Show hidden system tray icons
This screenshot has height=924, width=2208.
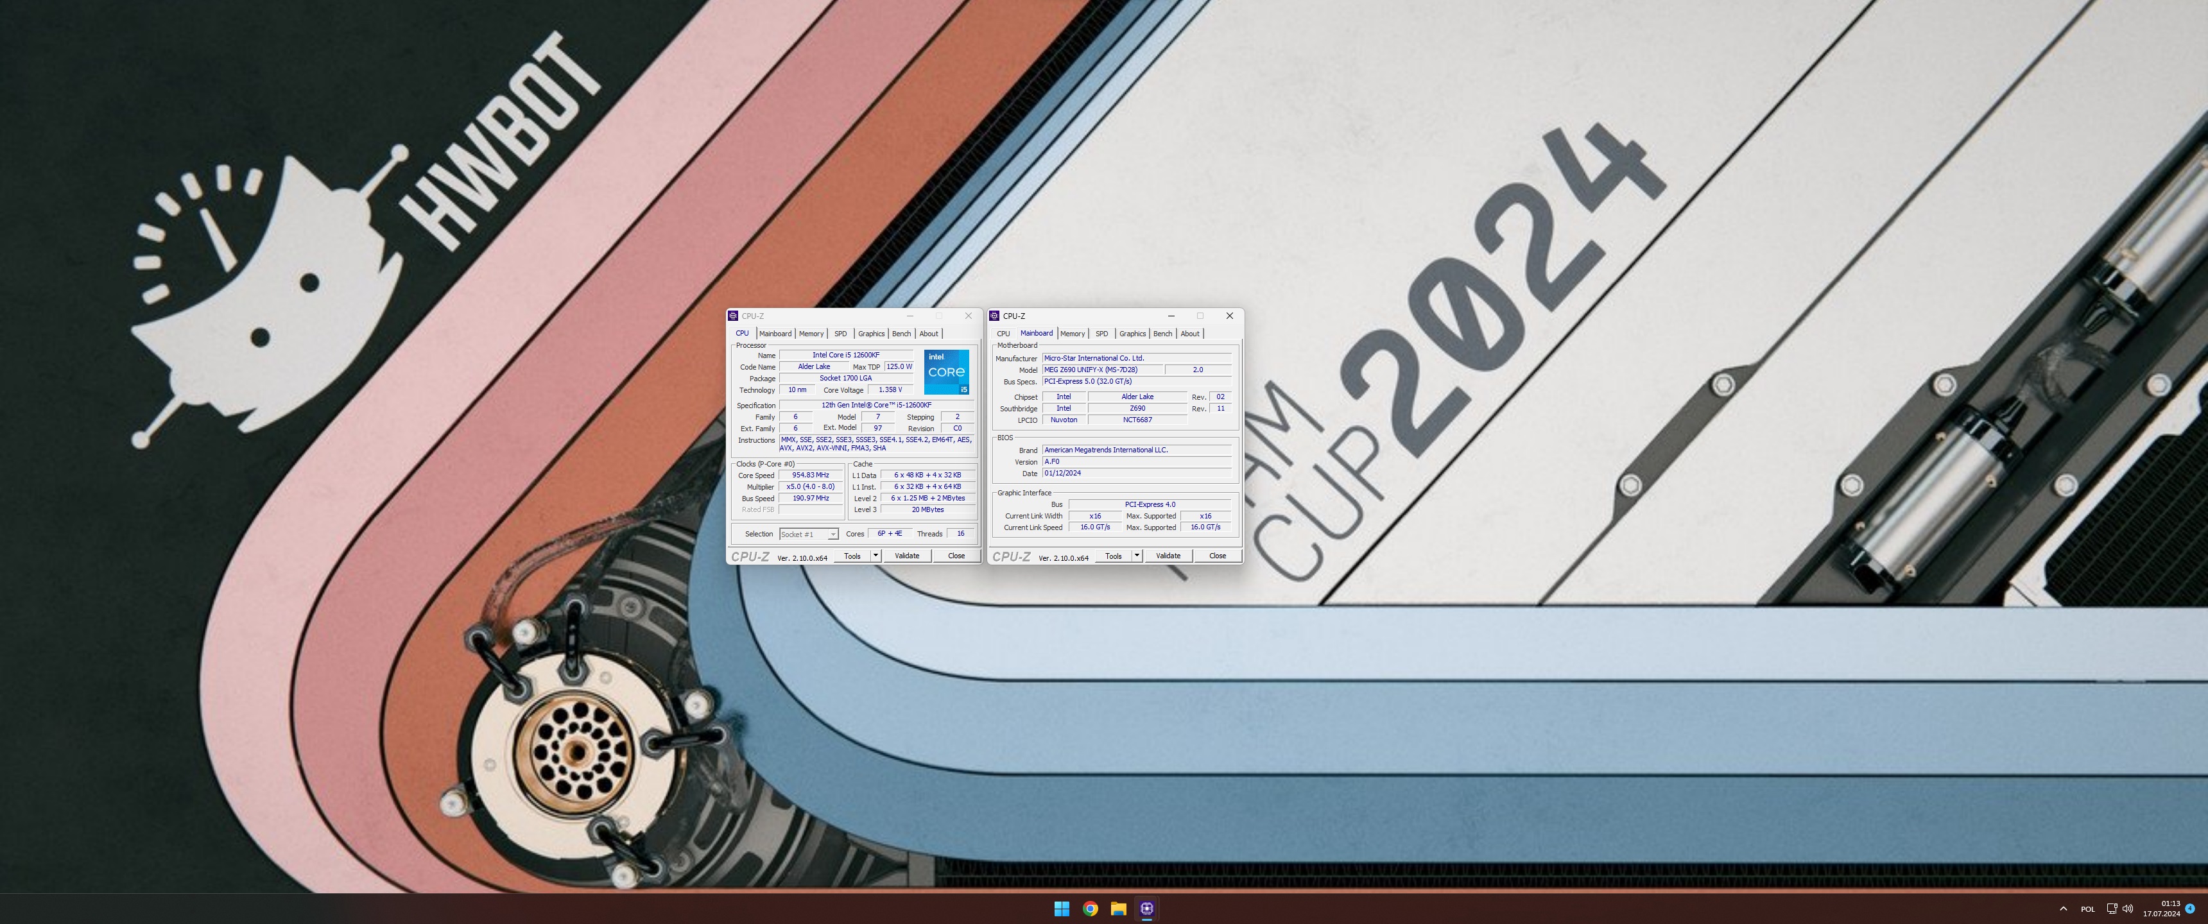pos(2063,909)
